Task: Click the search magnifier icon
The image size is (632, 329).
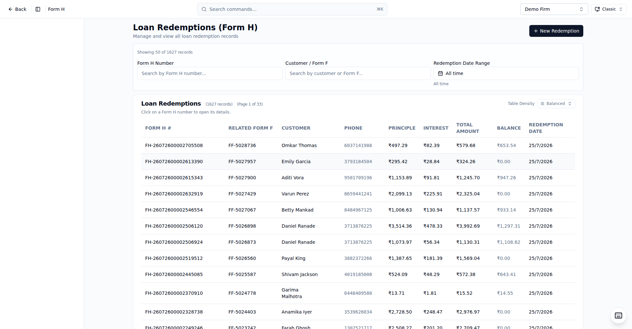Action: pos(204,9)
